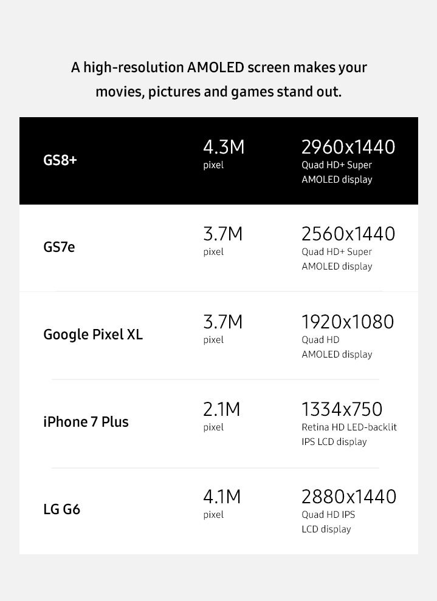Click the 2960x1440 resolution text
Screen dimensions: 437x601
(x=348, y=147)
